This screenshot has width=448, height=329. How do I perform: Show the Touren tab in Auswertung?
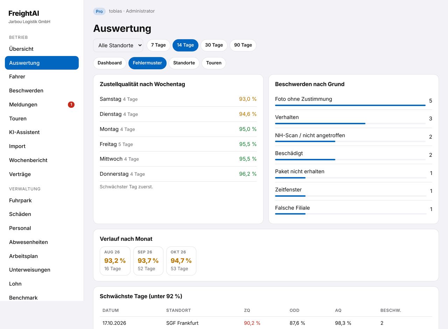pos(214,63)
